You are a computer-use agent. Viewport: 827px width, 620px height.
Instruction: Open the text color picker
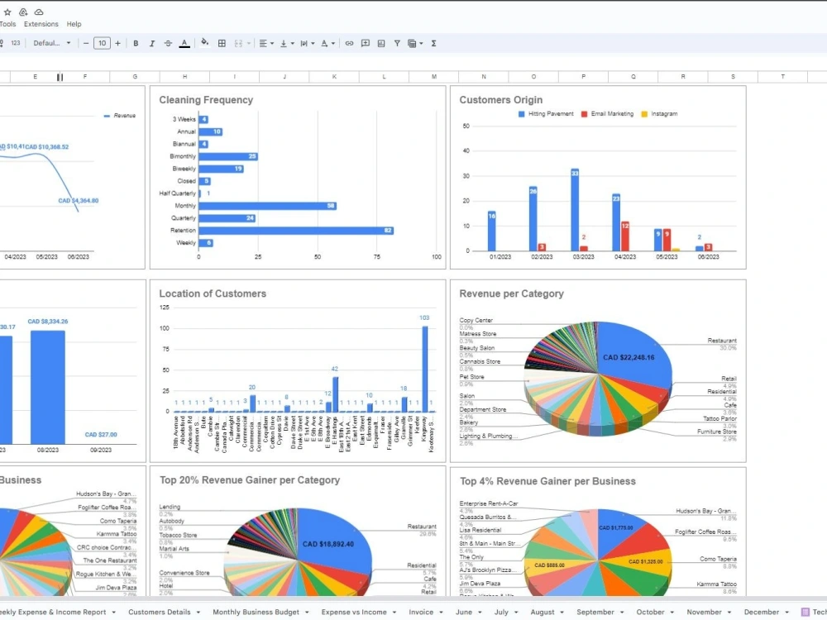184,43
